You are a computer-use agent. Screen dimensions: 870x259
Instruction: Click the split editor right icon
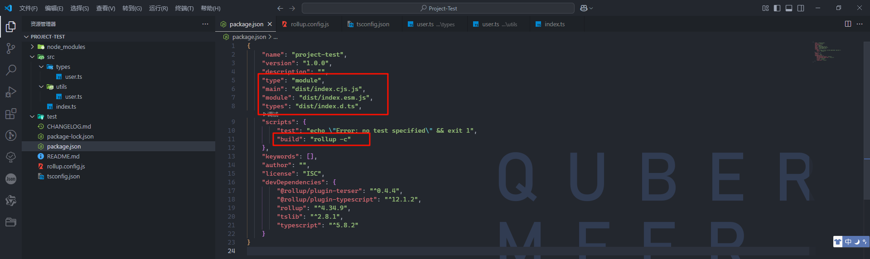(x=848, y=24)
